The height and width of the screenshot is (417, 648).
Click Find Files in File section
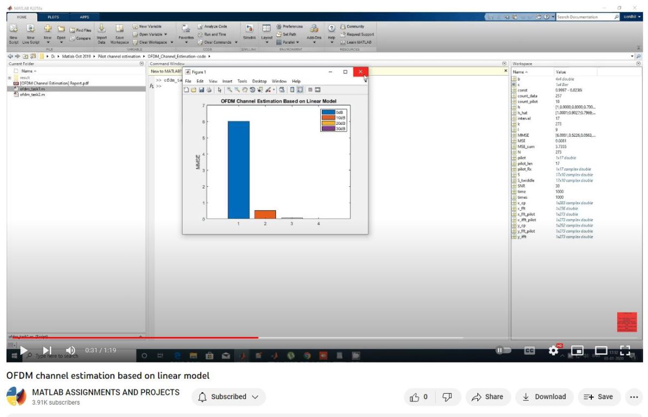tap(79, 31)
